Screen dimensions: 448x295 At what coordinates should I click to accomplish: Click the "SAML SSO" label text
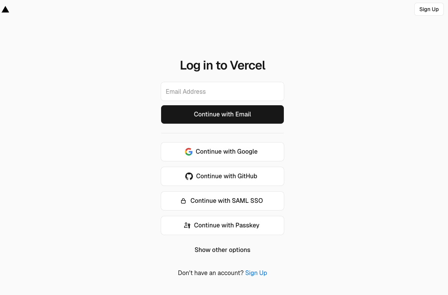(247, 201)
